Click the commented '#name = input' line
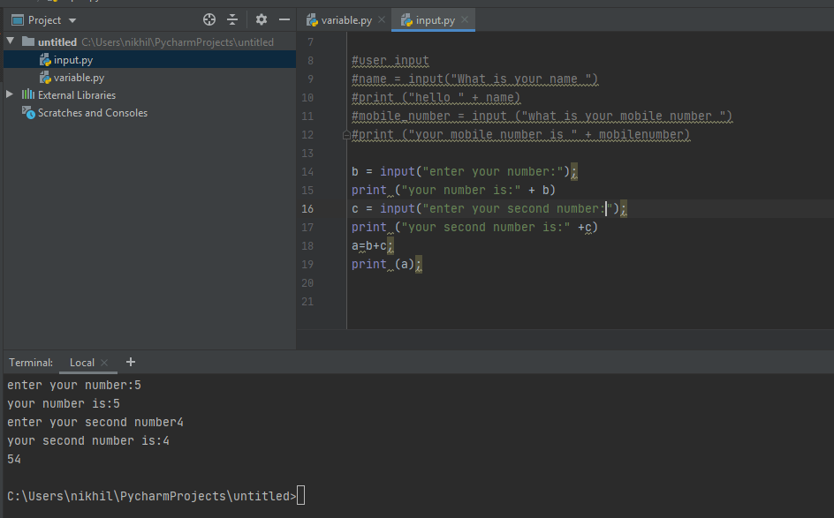Screen dimensions: 834x518 tap(474, 79)
